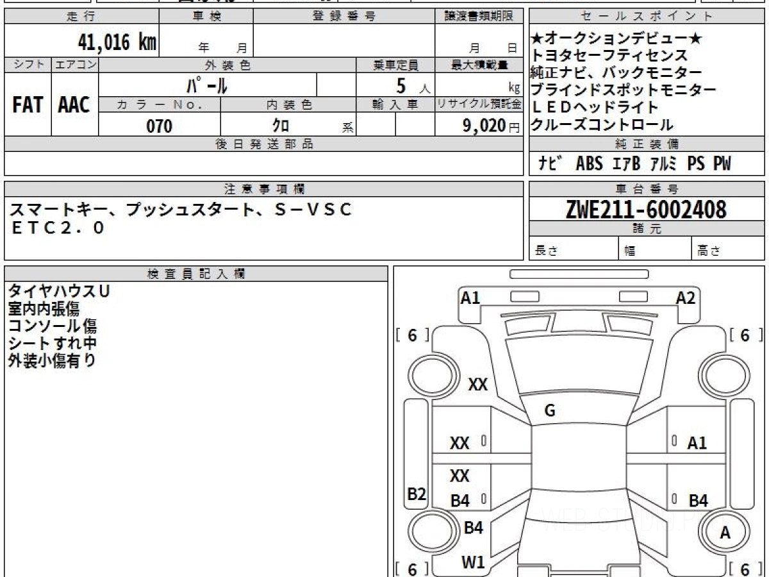Select the A1 mark on the door panel
The width and height of the screenshot is (769, 577).
(x=697, y=442)
